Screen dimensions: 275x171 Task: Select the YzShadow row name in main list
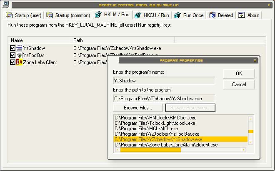click(34, 48)
